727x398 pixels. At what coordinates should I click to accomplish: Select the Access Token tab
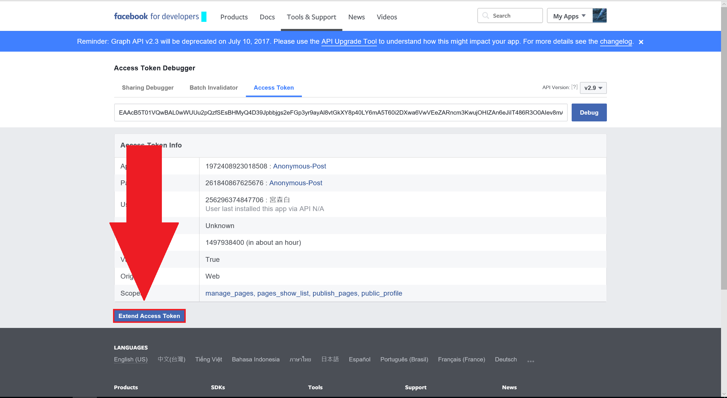tap(273, 88)
